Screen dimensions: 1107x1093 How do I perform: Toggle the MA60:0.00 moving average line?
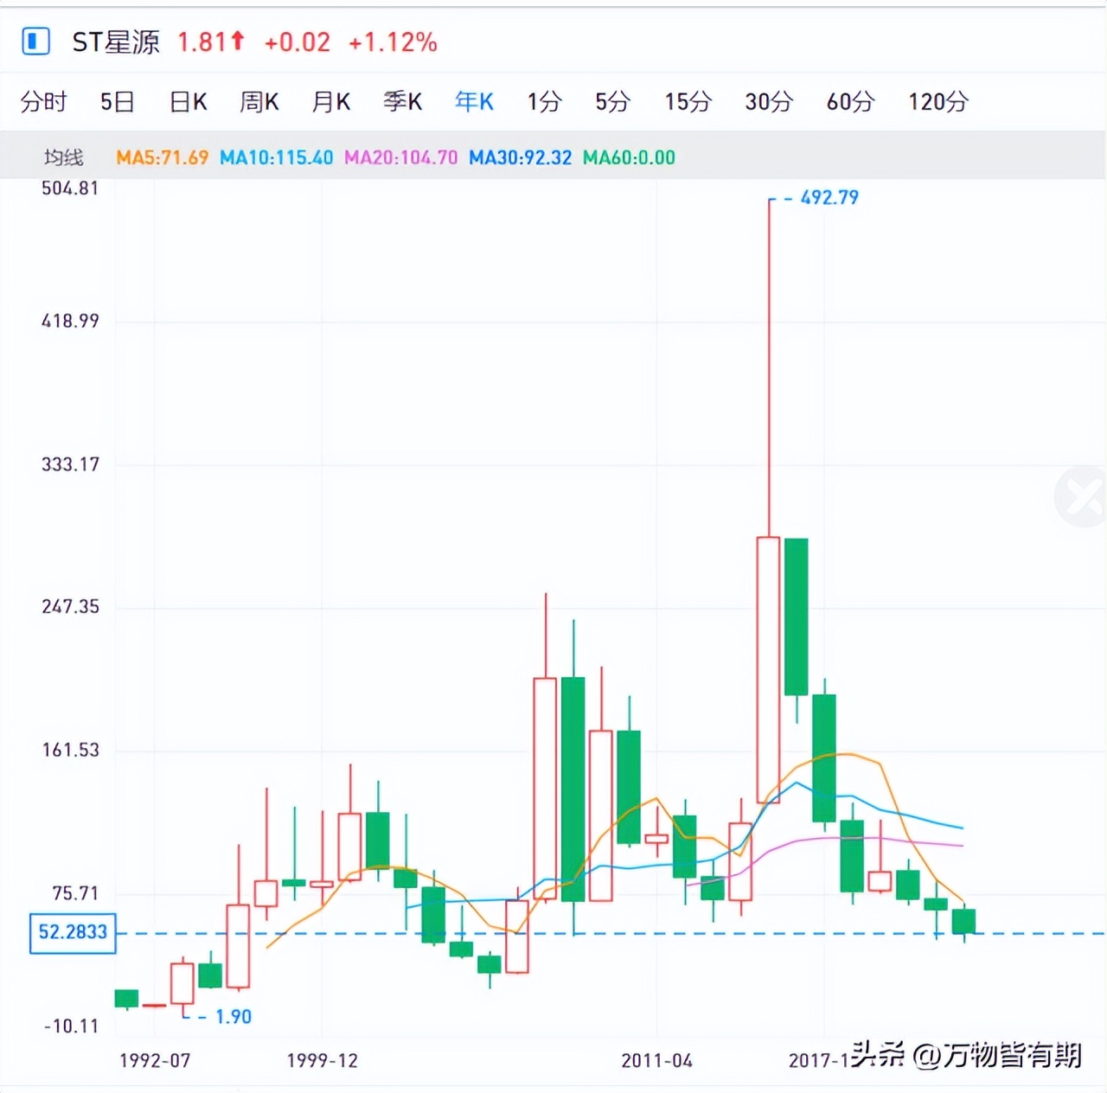(629, 158)
